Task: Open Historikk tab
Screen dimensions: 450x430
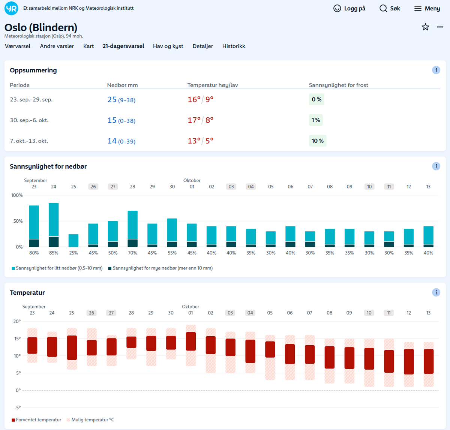Action: tap(234, 46)
